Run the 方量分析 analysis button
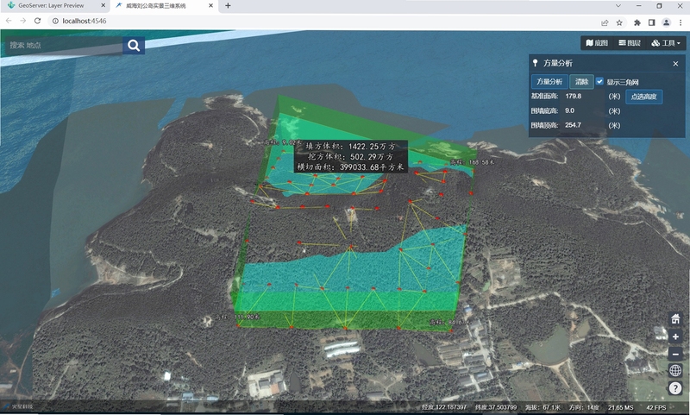 pyautogui.click(x=549, y=81)
